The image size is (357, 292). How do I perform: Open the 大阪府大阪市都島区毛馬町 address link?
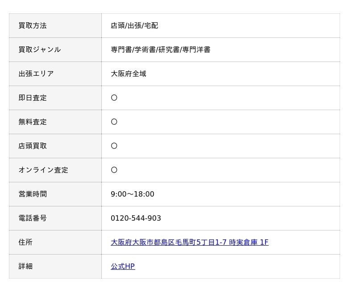[x=189, y=242]
